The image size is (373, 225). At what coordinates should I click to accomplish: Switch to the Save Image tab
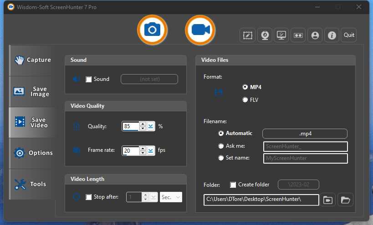pyautogui.click(x=33, y=91)
